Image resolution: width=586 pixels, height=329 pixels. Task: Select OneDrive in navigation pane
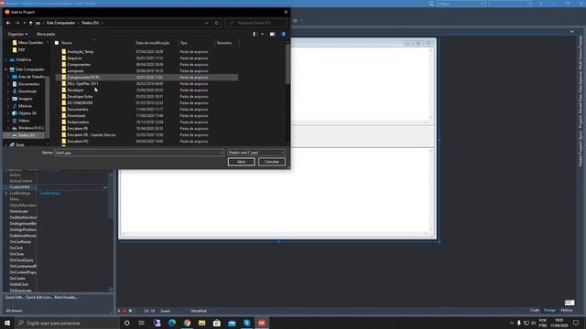coord(23,59)
